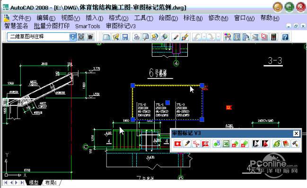307x188 pixels.
Task: Click black A icon in 审图标记 toolbar
Action: click(x=256, y=144)
